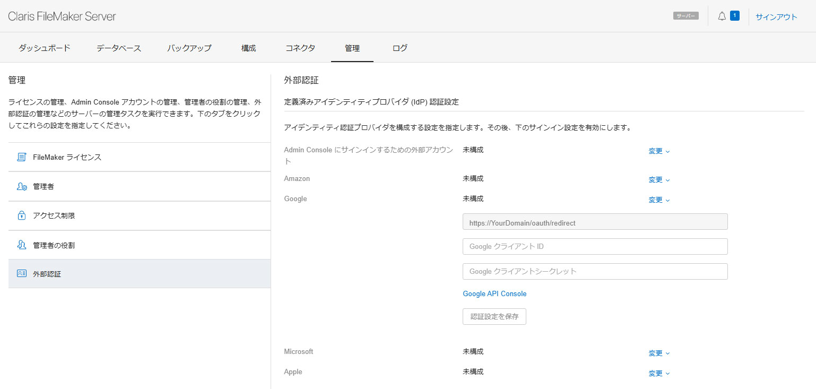Click 定義済みアイデンティティプロバイダ (IdP) 認証設定 heading
The image size is (816, 389).
(x=371, y=102)
